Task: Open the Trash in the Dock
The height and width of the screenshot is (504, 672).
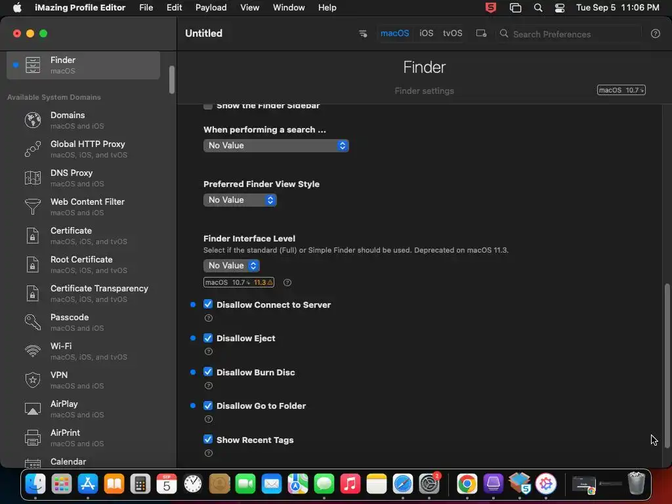Action: pos(637,484)
